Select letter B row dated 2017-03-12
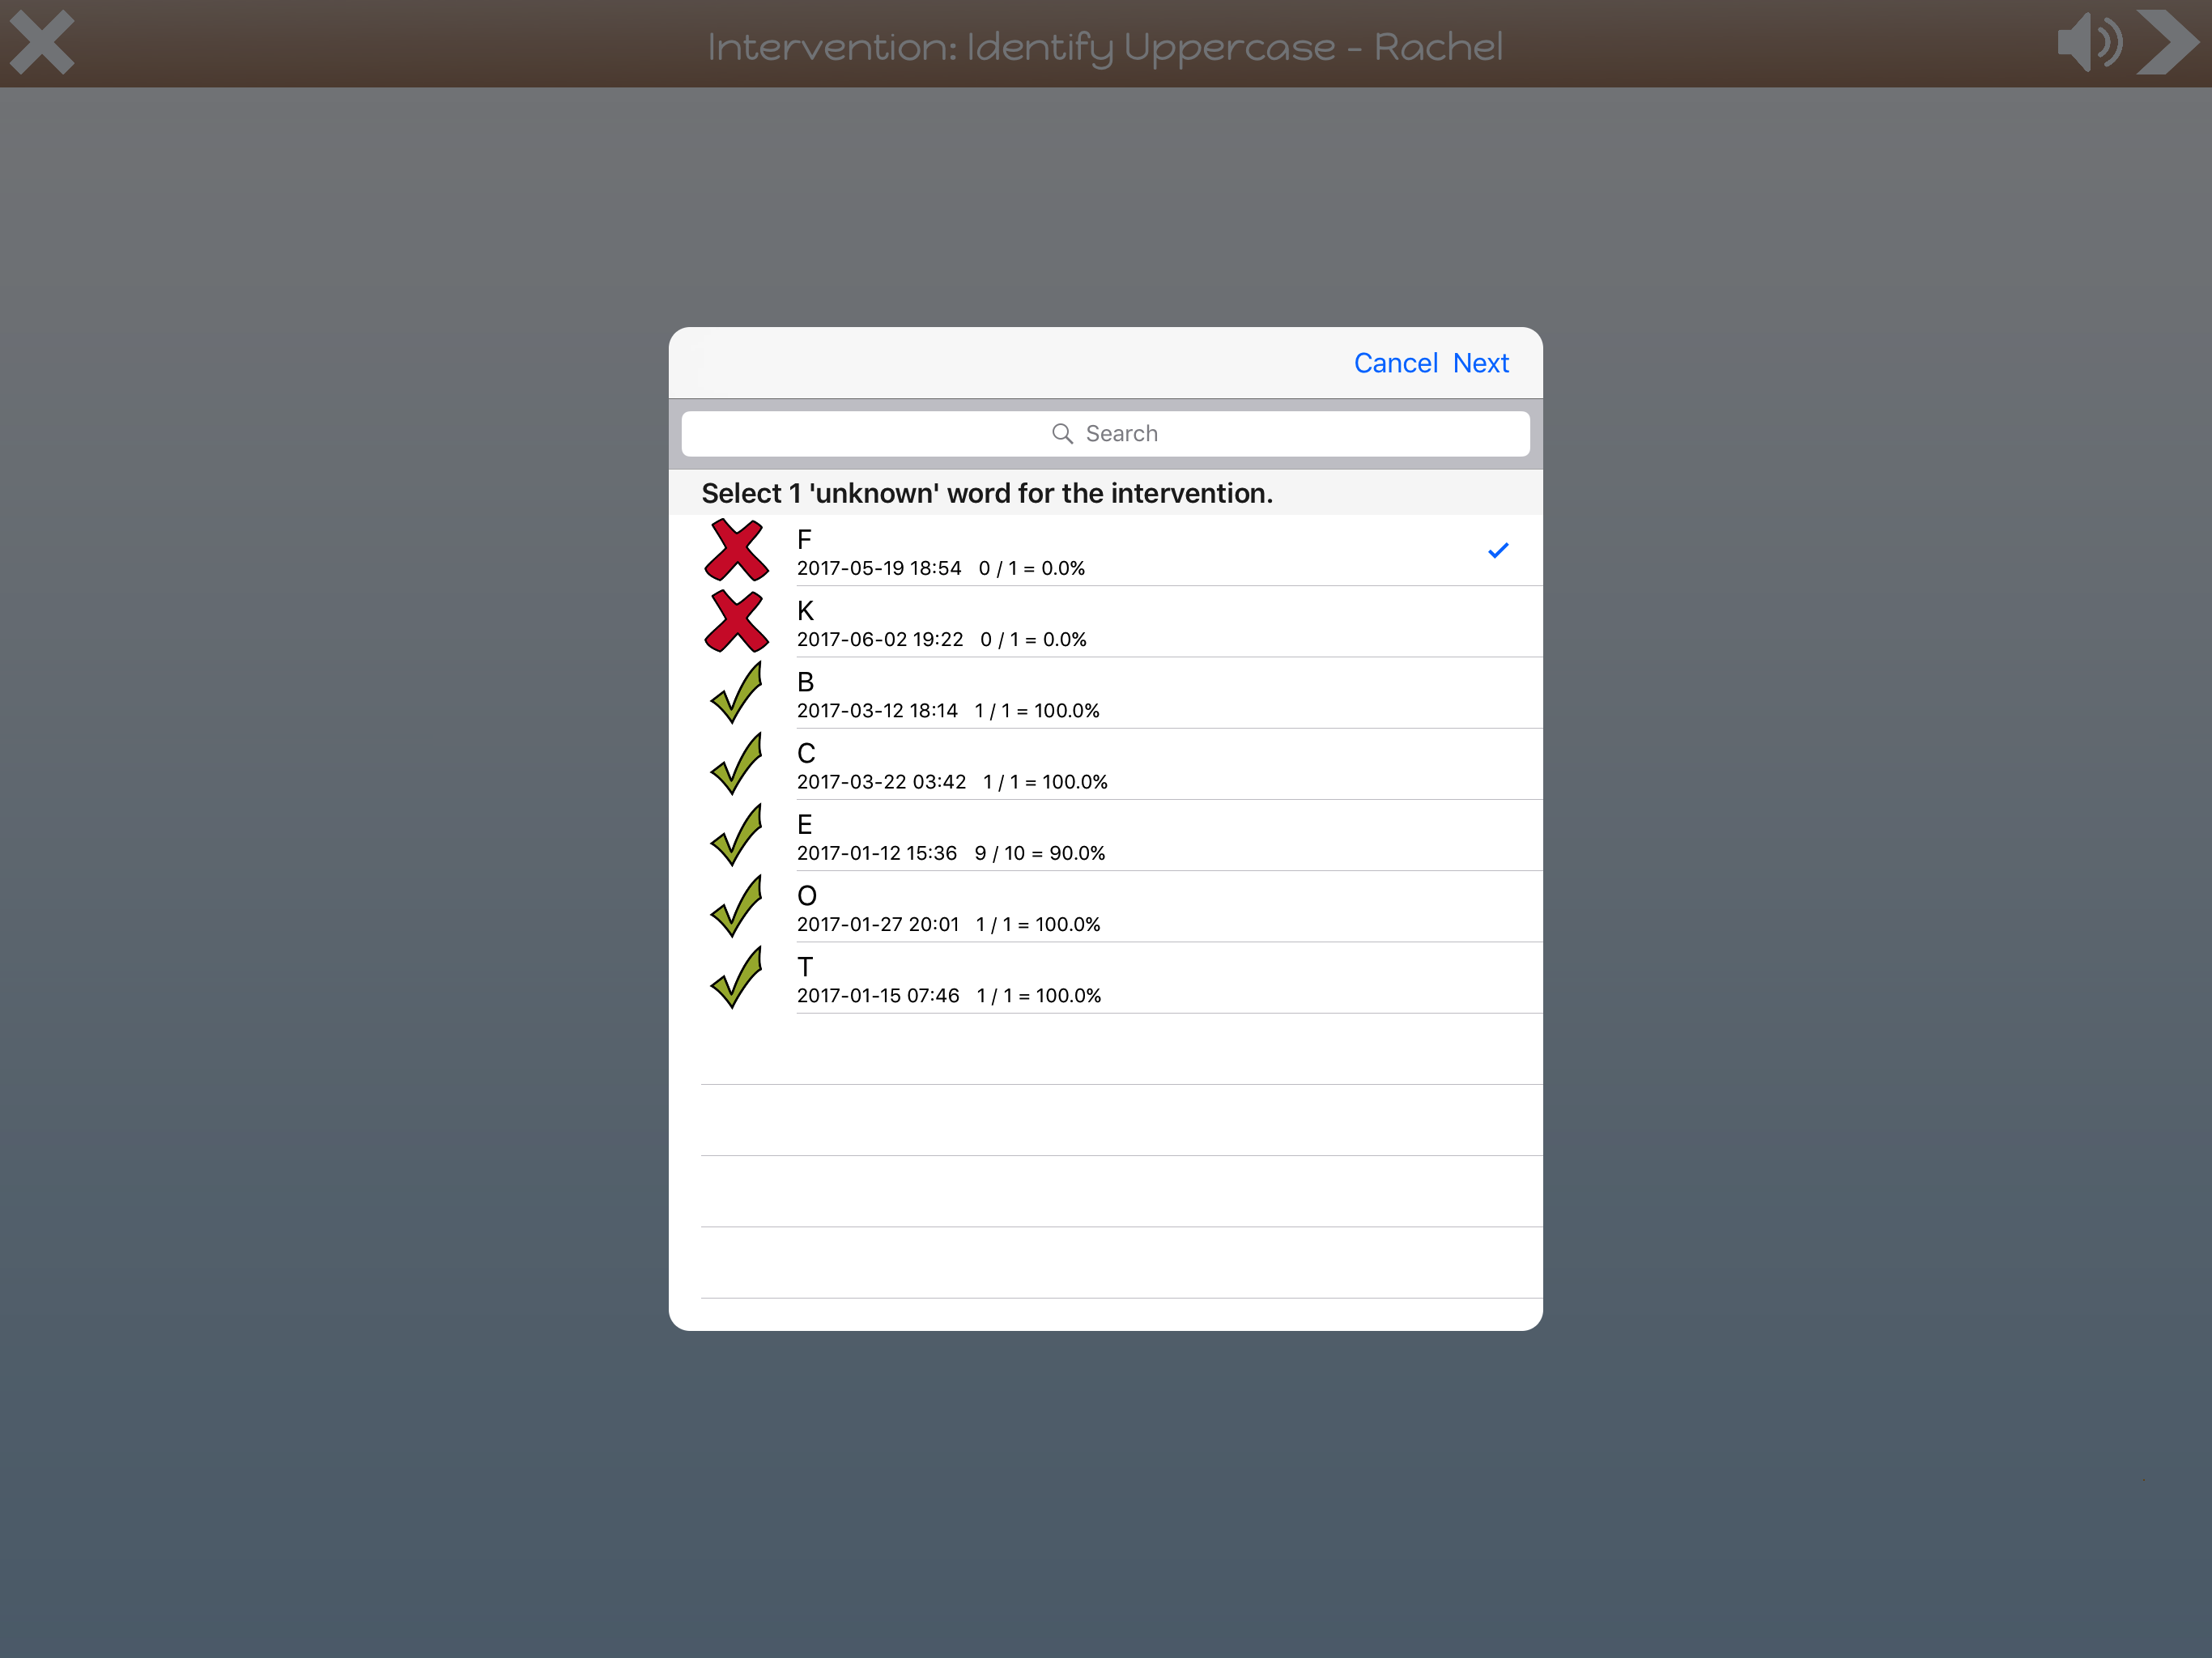This screenshot has width=2212, height=1658. pos(1100,694)
